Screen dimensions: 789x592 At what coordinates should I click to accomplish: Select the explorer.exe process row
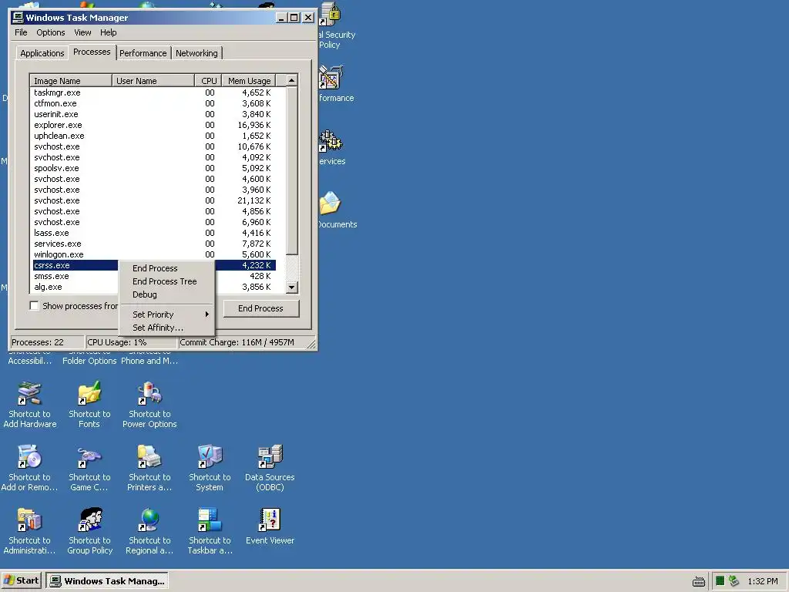[x=153, y=125]
